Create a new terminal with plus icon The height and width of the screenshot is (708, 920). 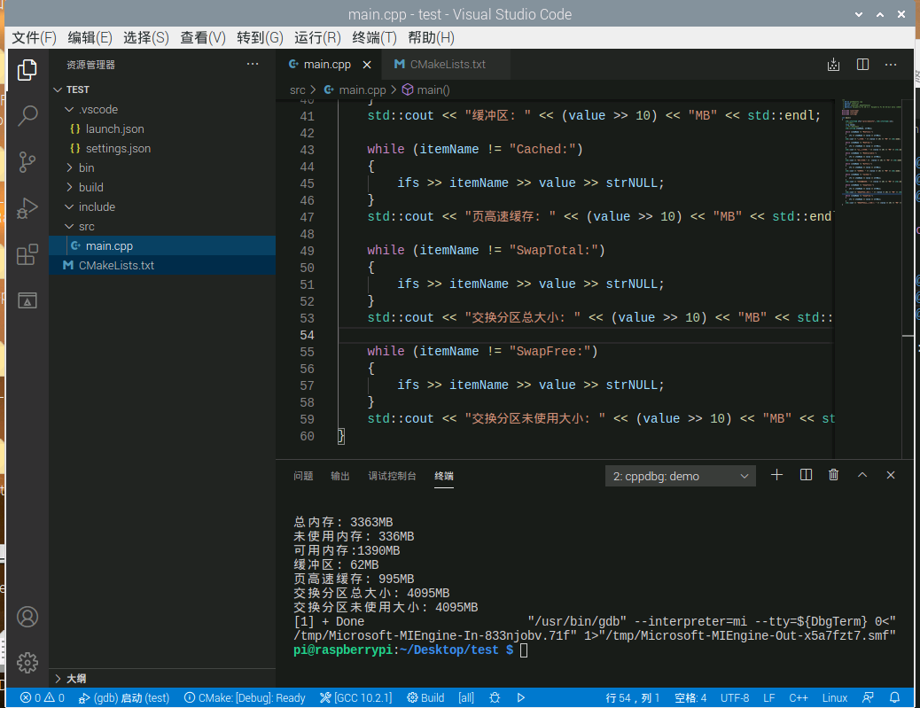point(776,475)
